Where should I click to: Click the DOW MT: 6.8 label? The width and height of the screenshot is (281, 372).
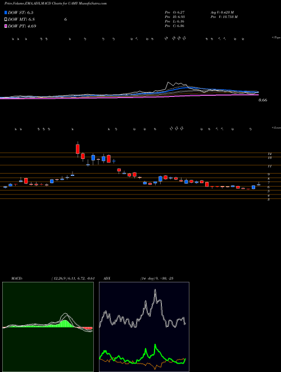(x=21, y=20)
